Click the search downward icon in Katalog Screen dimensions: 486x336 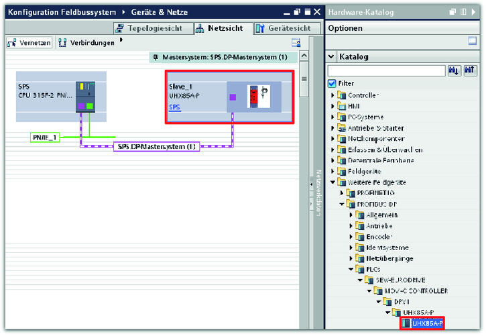(x=454, y=70)
